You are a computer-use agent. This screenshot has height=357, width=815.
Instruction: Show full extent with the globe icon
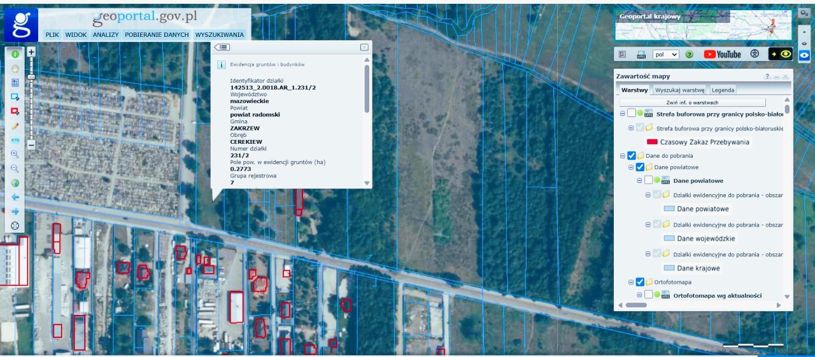point(15,183)
